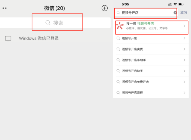
Task: Tap the plus add icon beside 微信 title
Action: pyautogui.click(x=104, y=8)
